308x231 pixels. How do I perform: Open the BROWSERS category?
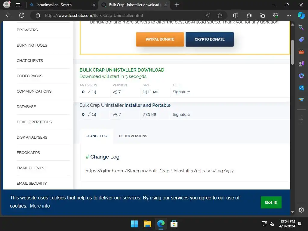pyautogui.click(x=27, y=30)
